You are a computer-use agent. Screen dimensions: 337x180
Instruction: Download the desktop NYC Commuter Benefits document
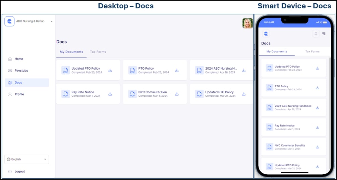[x=177, y=94]
